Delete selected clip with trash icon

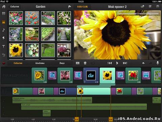(x=85, y=63)
